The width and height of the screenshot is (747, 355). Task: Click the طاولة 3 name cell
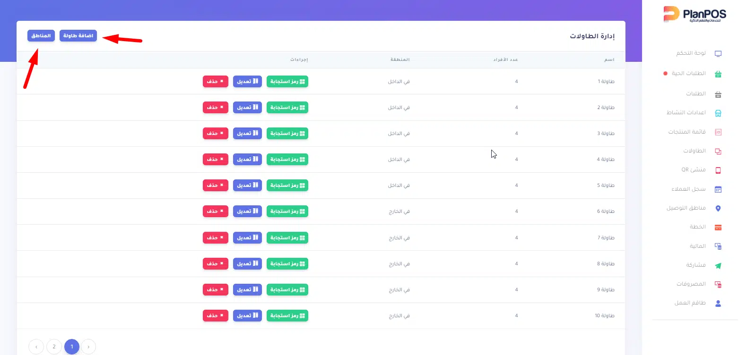(606, 134)
